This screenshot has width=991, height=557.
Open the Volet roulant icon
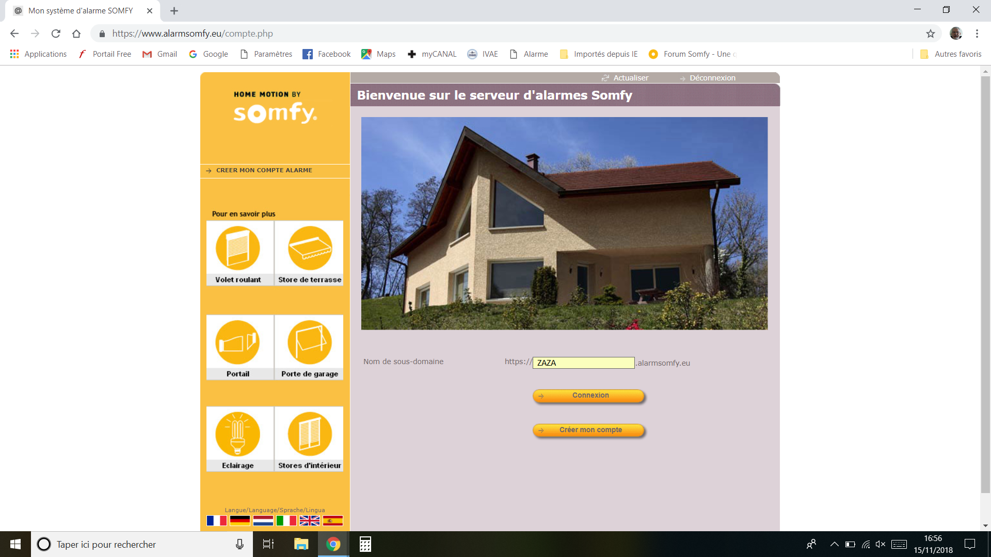(238, 249)
